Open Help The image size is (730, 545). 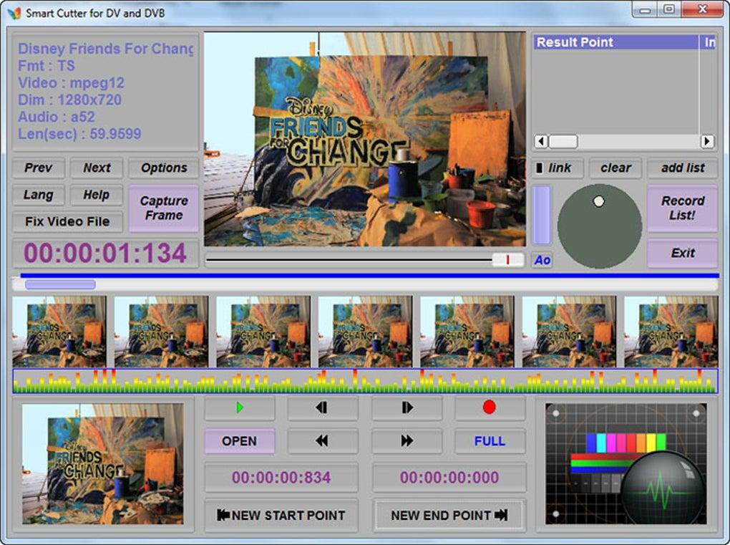pyautogui.click(x=97, y=195)
